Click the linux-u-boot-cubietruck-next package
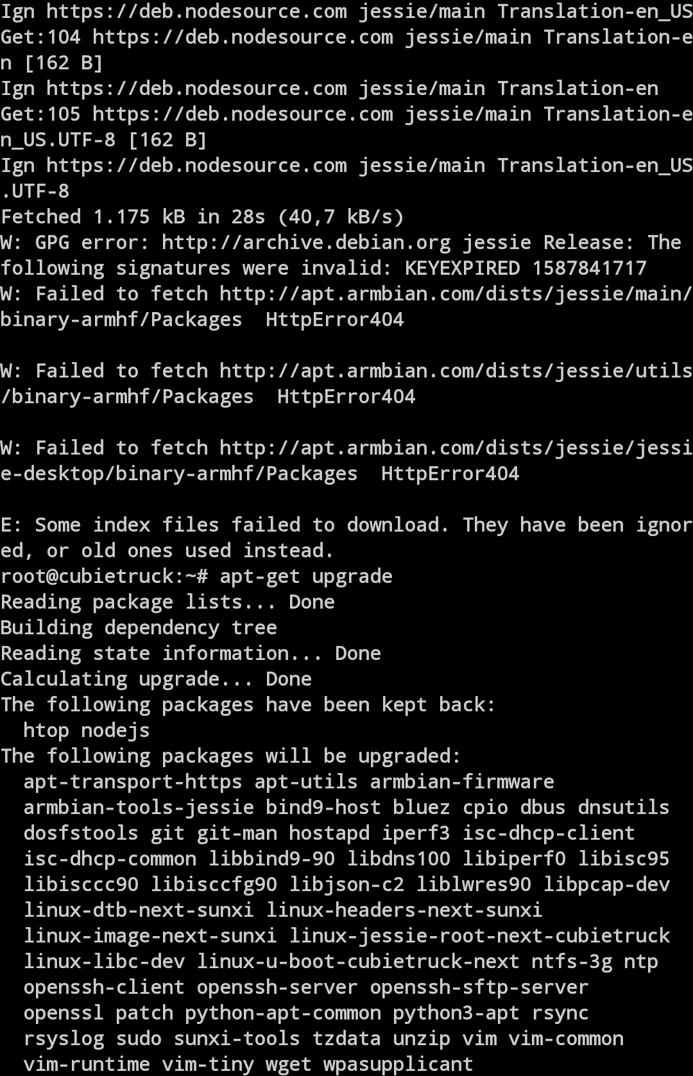Image resolution: width=693 pixels, height=1076 pixels. 357,962
